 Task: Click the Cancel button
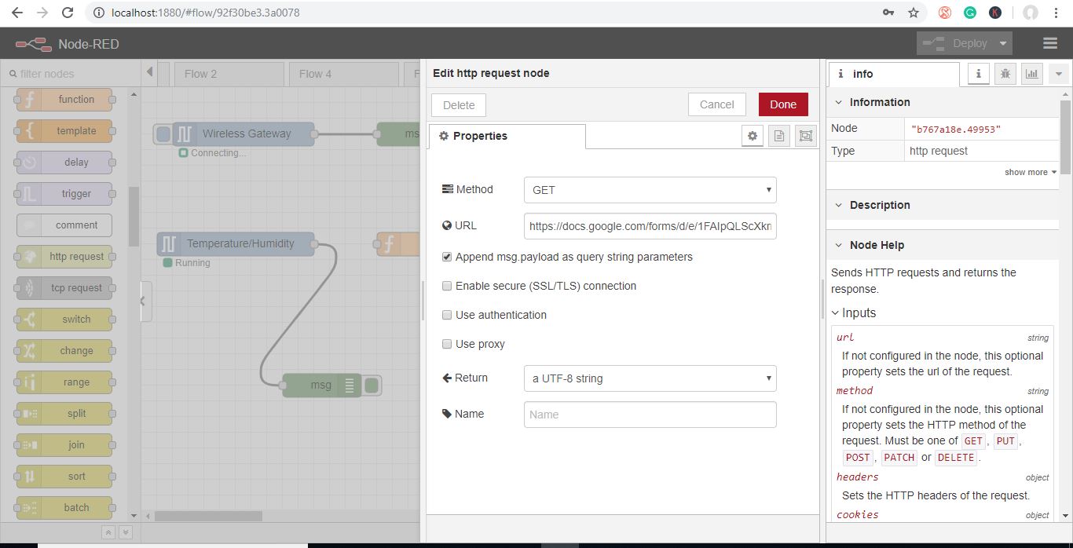(x=716, y=104)
